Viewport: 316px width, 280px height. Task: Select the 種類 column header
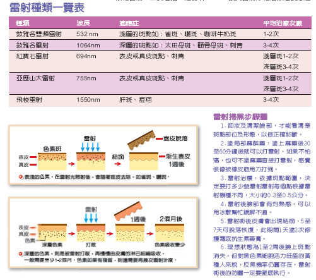[23, 23]
